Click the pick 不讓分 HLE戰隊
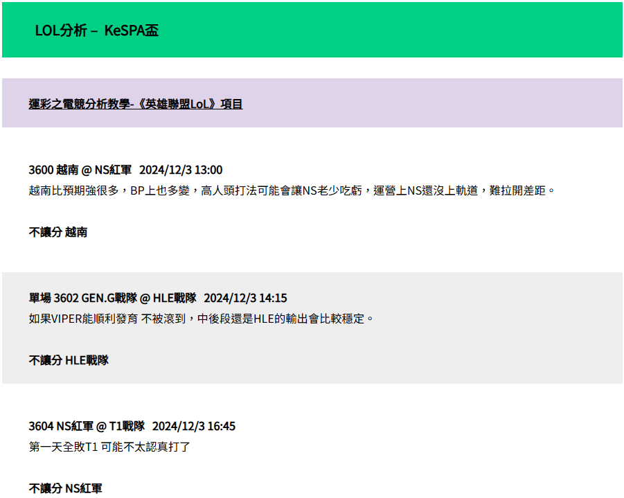Image resolution: width=624 pixels, height=498 pixels. [69, 360]
